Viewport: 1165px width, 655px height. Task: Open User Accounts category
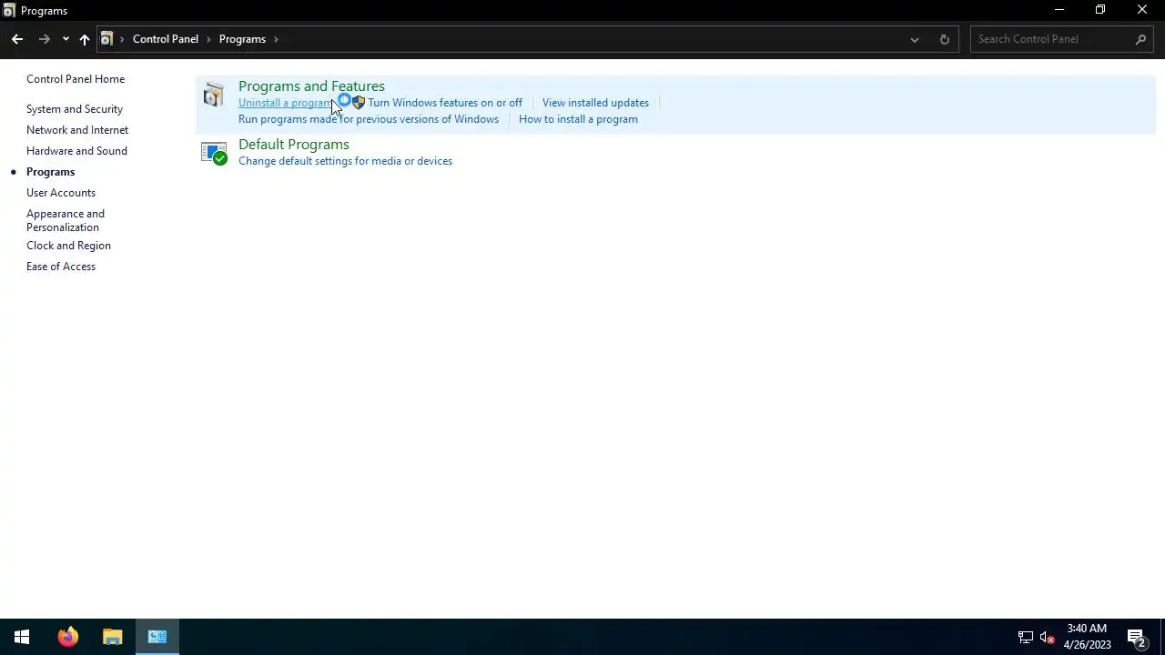point(61,193)
